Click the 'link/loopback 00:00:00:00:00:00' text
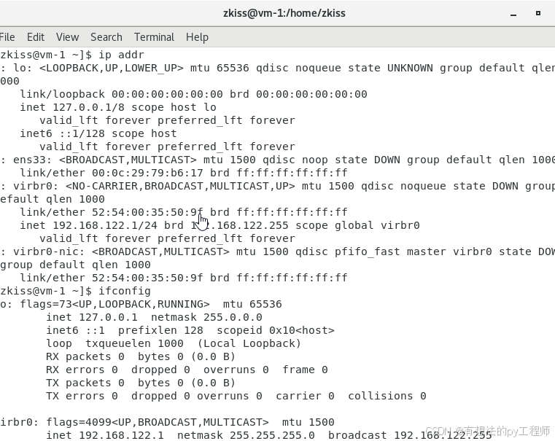Viewport: 555px width, 441px height. click(121, 94)
